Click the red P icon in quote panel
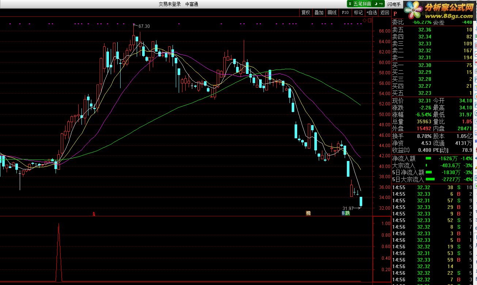Viewport: 477px width, 285px height. pyautogui.click(x=395, y=13)
